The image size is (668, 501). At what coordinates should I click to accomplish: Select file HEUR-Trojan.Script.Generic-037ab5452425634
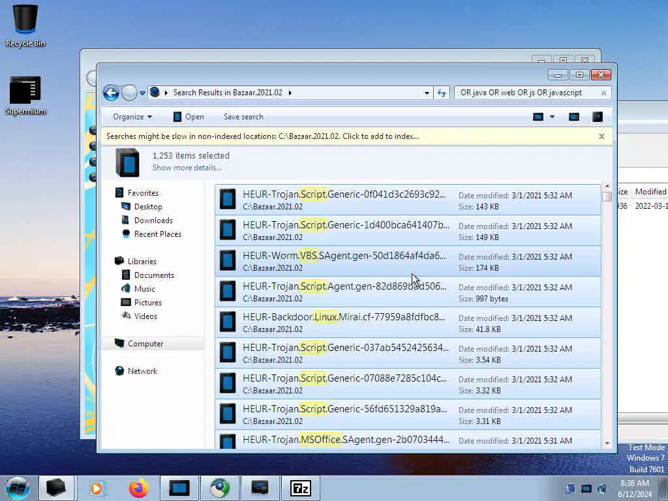[408, 353]
